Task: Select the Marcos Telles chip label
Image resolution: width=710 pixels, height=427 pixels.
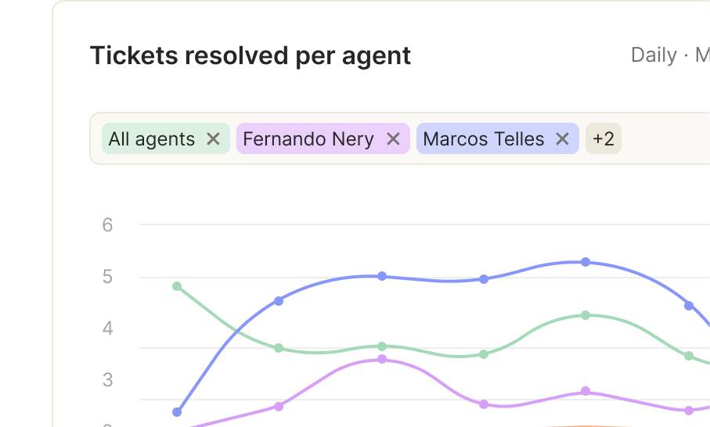Action: 484,139
